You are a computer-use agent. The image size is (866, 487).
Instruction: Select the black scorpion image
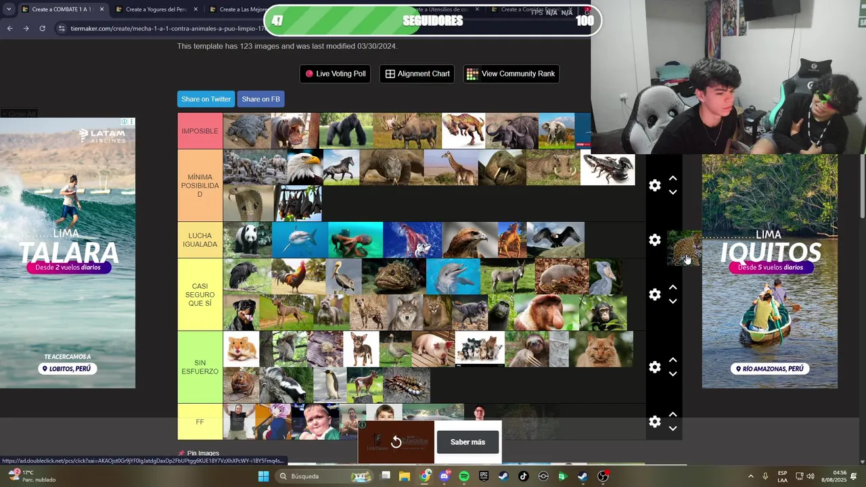point(608,169)
